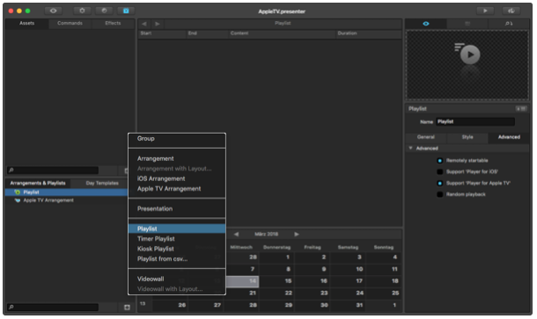Screen dimensions: 537x319
Task: Click the eye preview button in the top toolbar
Action: [53, 11]
